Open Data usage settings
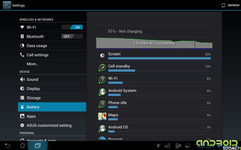Viewport: 241px width, 150px height. coord(52,46)
